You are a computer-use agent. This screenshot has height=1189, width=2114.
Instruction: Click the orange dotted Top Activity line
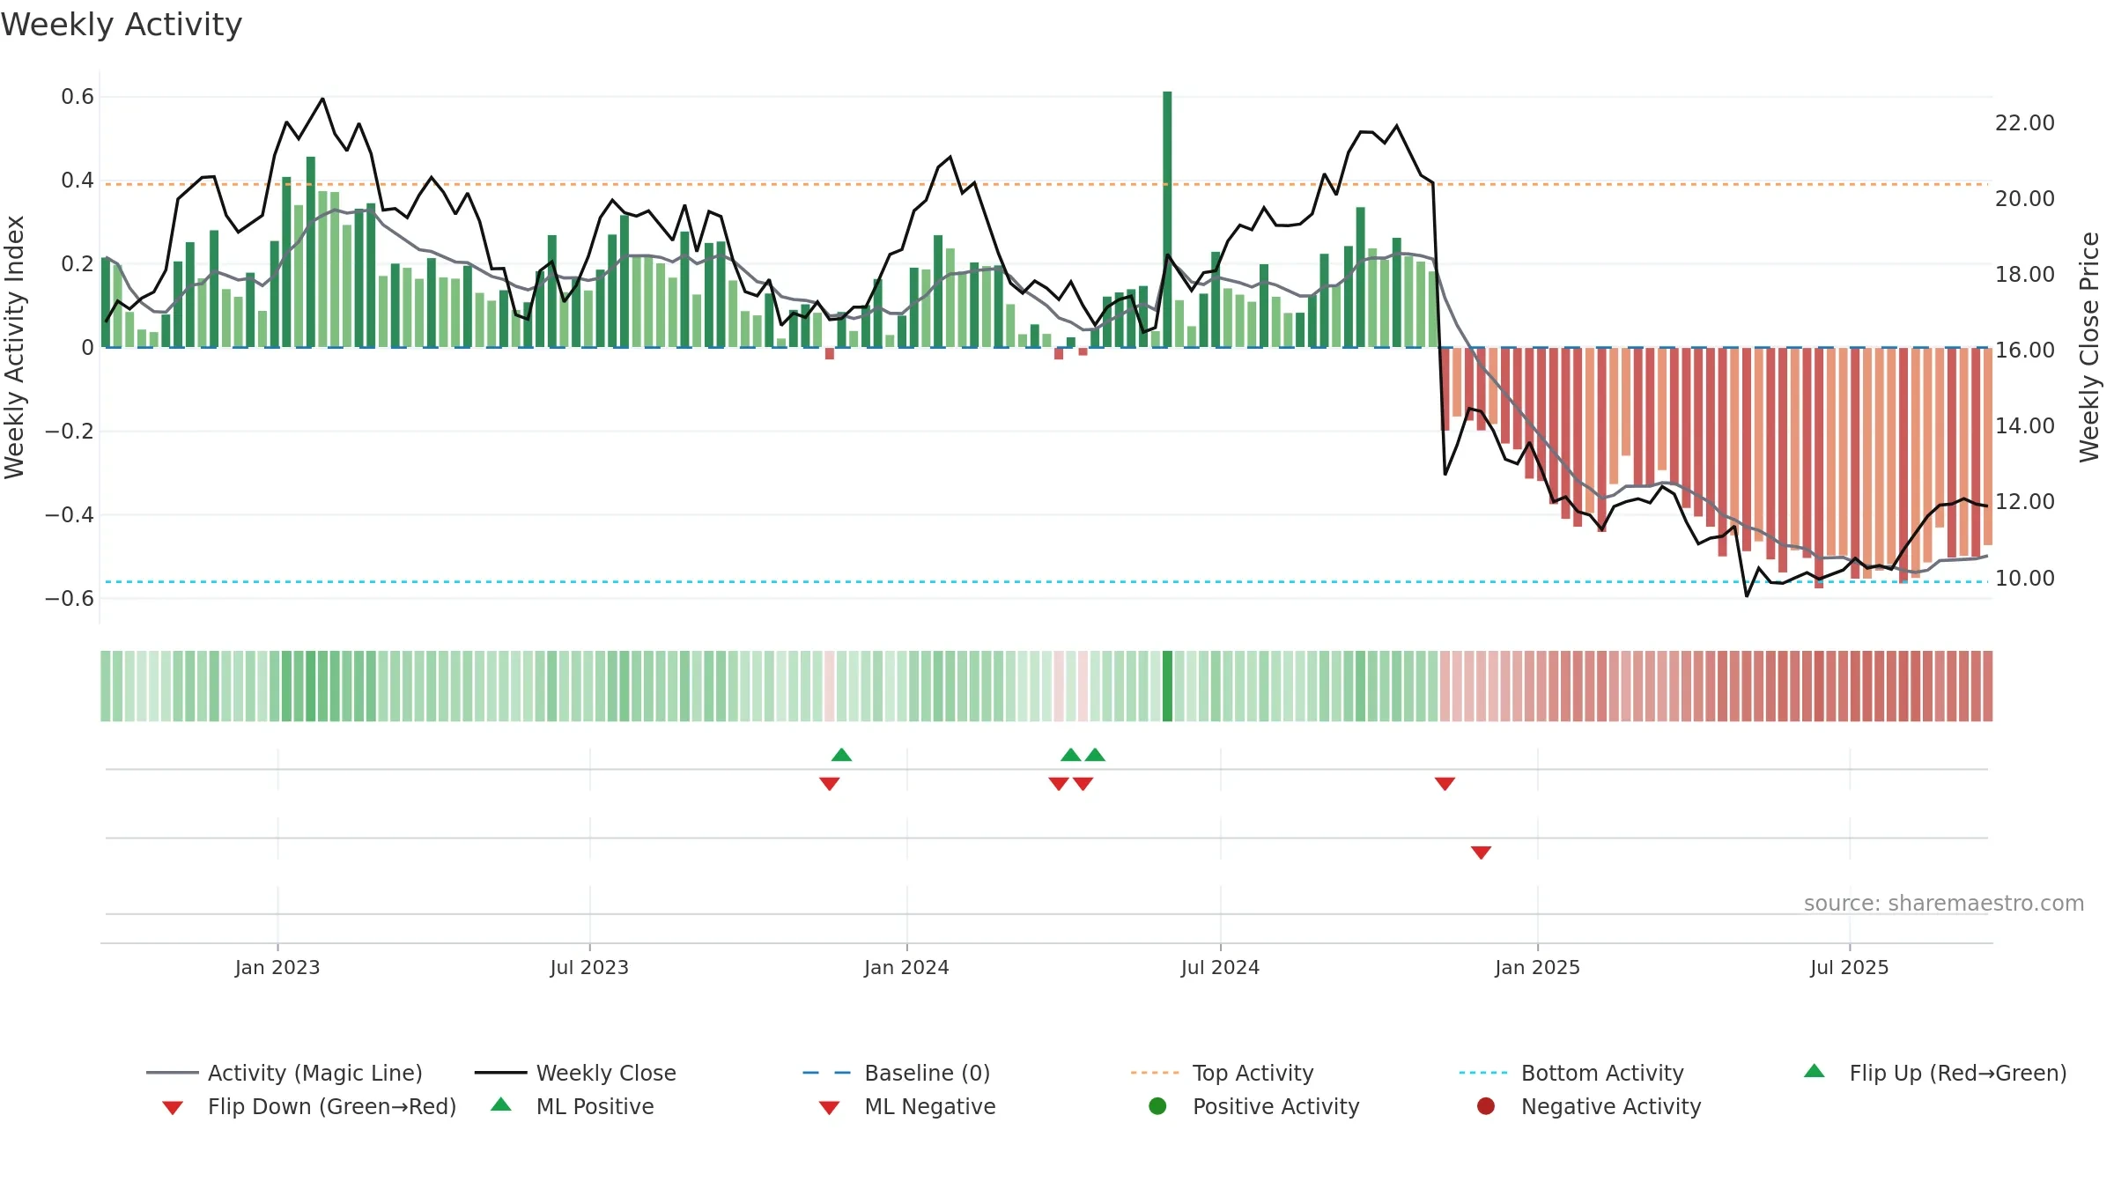coord(1046,184)
